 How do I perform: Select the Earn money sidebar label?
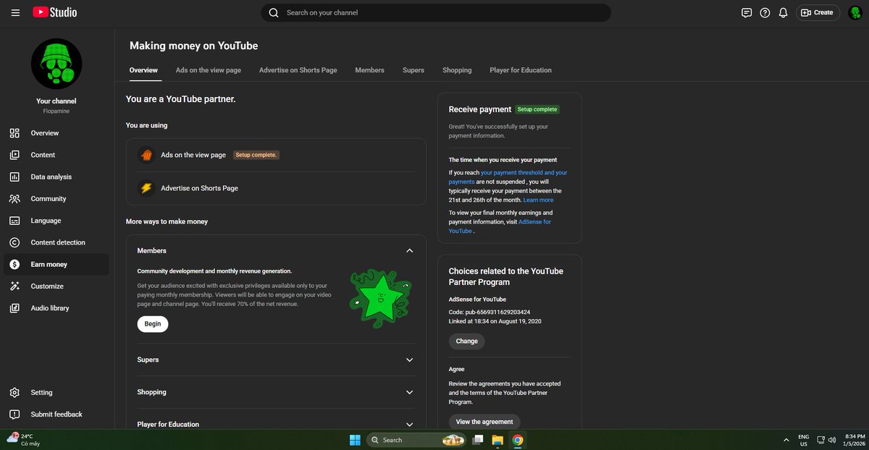(x=49, y=265)
